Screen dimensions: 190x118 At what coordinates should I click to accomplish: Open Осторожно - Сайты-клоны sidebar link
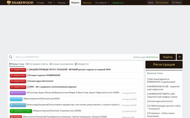pyautogui.click(x=161, y=115)
